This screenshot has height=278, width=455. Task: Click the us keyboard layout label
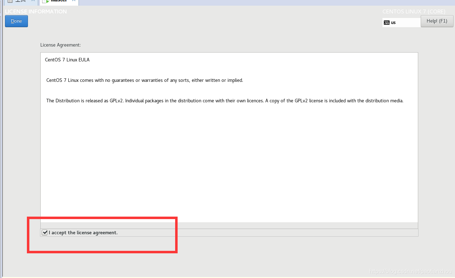393,23
